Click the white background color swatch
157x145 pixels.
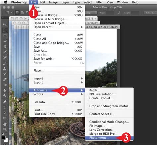click(6, 140)
